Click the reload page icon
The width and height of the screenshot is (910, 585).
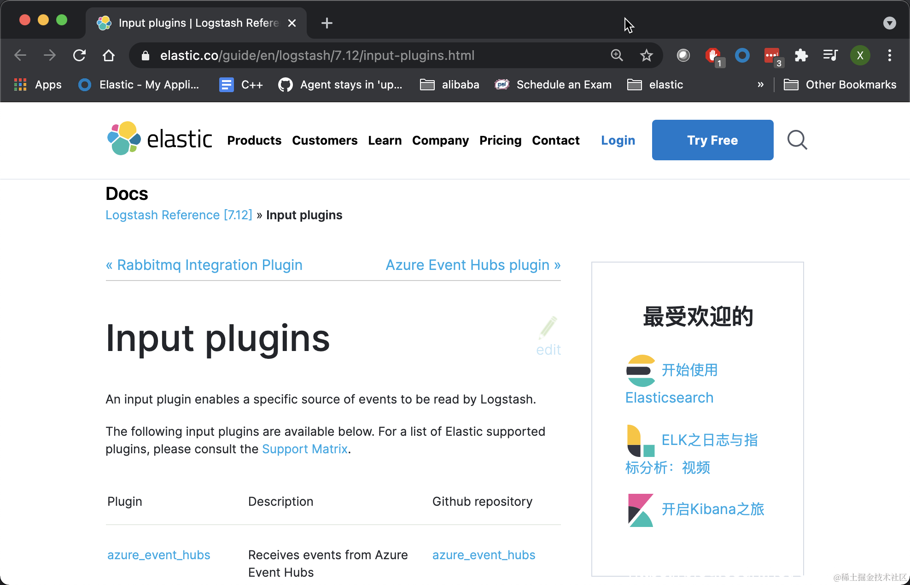tap(79, 55)
